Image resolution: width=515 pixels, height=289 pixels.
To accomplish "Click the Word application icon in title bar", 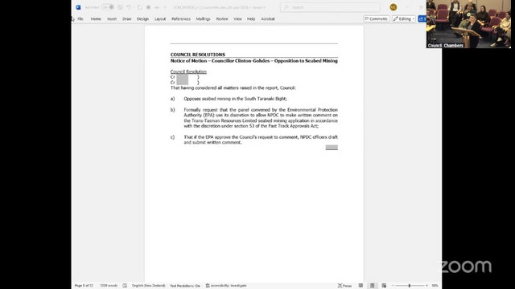I will [x=78, y=7].
